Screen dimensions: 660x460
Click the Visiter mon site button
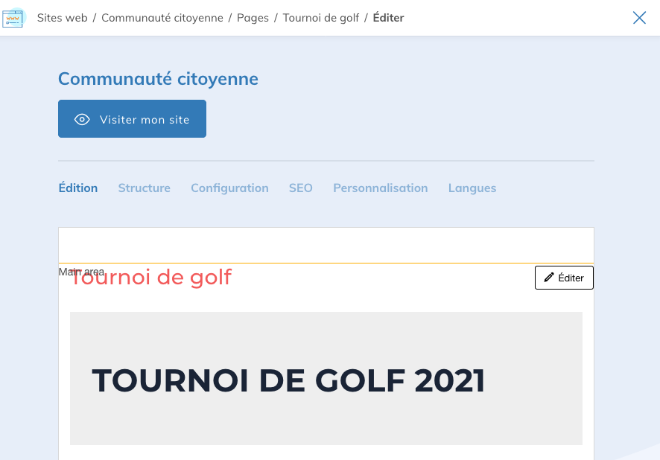[x=132, y=118]
